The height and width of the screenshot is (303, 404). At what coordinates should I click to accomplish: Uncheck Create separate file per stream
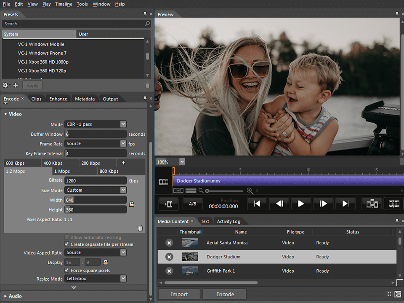click(x=66, y=244)
